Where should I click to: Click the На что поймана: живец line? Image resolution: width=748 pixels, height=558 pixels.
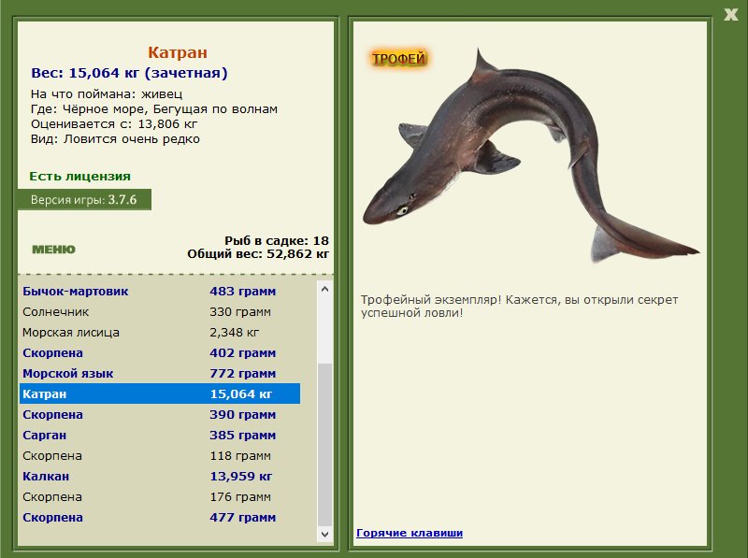(107, 94)
